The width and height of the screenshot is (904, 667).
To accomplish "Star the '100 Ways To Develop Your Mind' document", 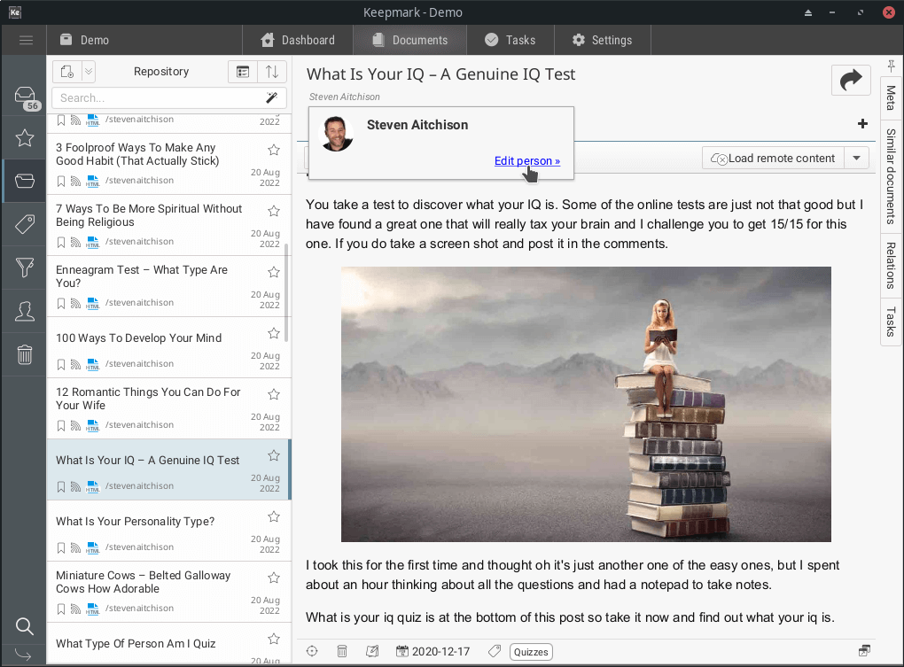I will pos(274,333).
